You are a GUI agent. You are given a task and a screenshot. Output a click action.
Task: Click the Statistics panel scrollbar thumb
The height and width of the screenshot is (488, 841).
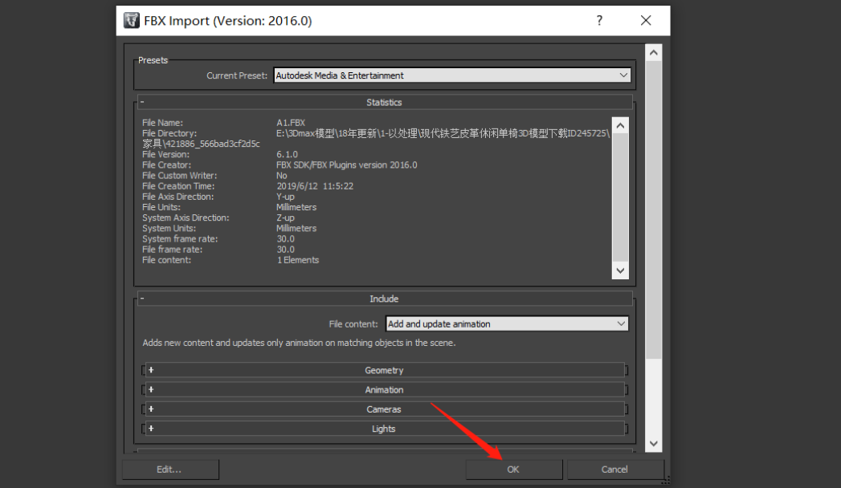pyautogui.click(x=619, y=197)
